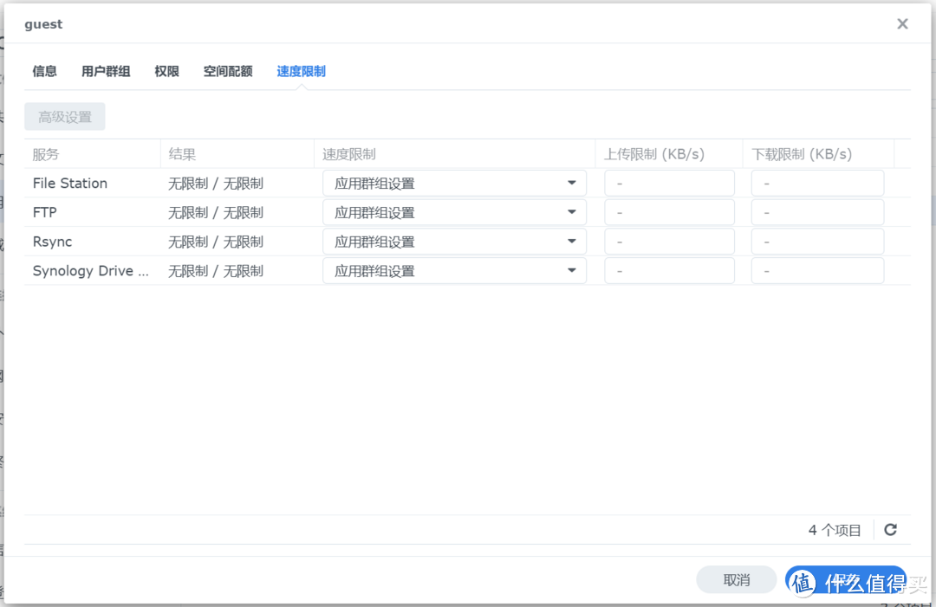Click the upload limit field for FTP

tap(669, 211)
